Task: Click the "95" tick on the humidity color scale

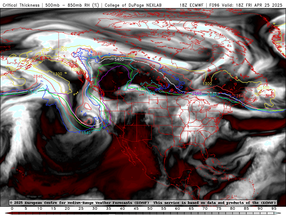Action: coord(274,209)
